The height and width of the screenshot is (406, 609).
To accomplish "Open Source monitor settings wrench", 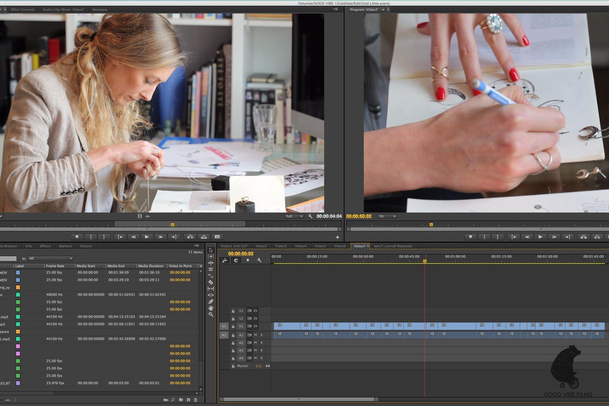I will click(310, 216).
